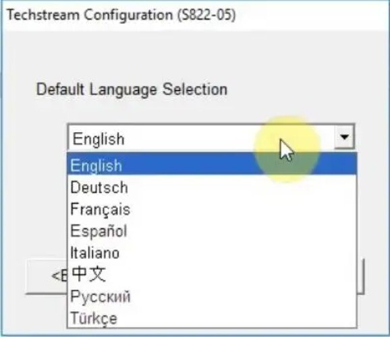The height and width of the screenshot is (337, 390).
Task: Set the language to German (Deutsch)
Action: click(212, 187)
